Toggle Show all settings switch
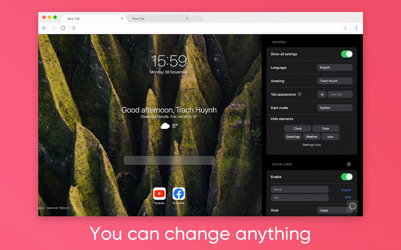The image size is (401, 250). click(347, 54)
